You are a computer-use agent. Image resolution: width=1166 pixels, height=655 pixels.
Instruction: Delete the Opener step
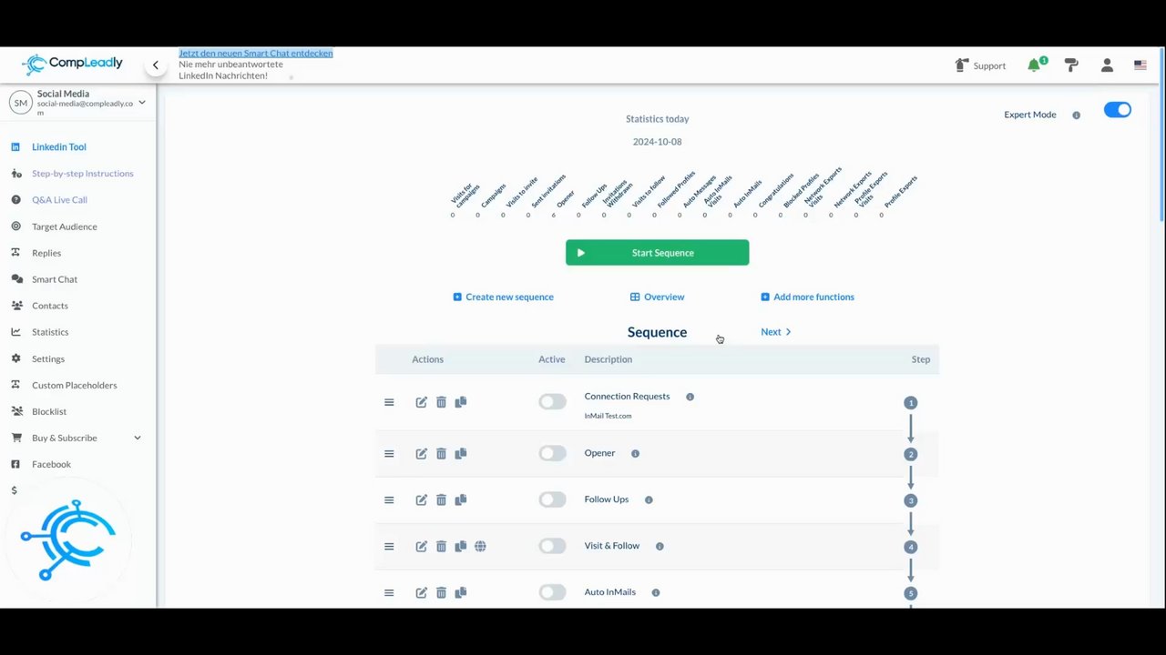click(441, 454)
